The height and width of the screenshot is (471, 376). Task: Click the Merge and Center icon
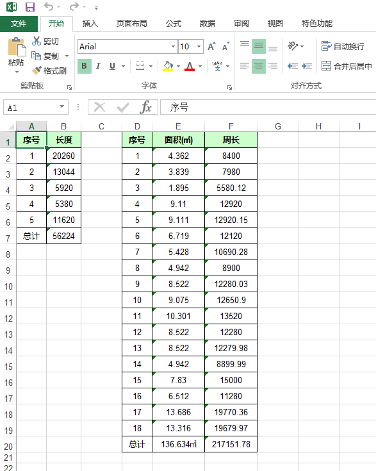click(326, 66)
